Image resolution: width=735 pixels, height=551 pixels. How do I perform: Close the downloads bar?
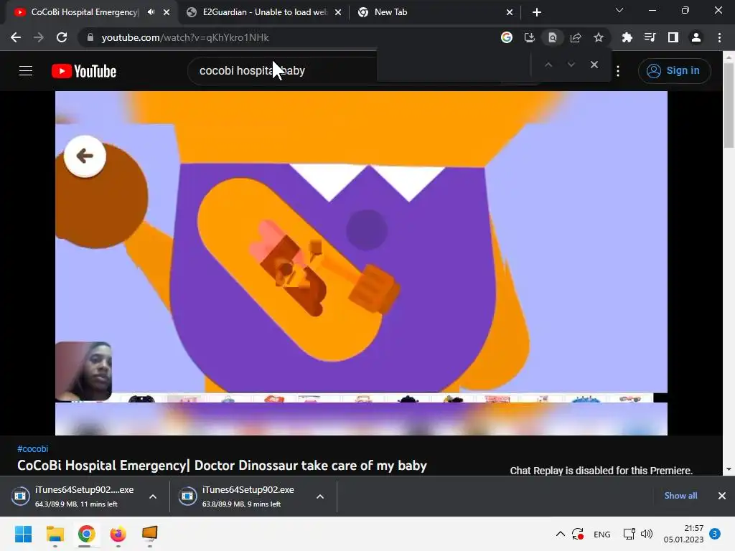coord(722,496)
